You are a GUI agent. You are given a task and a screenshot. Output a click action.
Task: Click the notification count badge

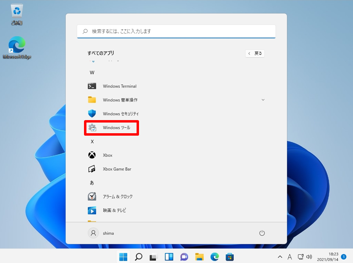[344, 257]
